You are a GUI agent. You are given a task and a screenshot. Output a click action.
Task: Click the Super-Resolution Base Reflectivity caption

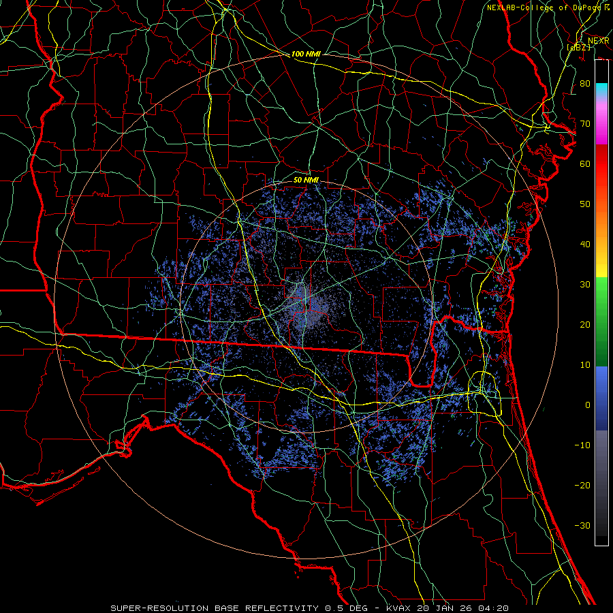(310, 608)
